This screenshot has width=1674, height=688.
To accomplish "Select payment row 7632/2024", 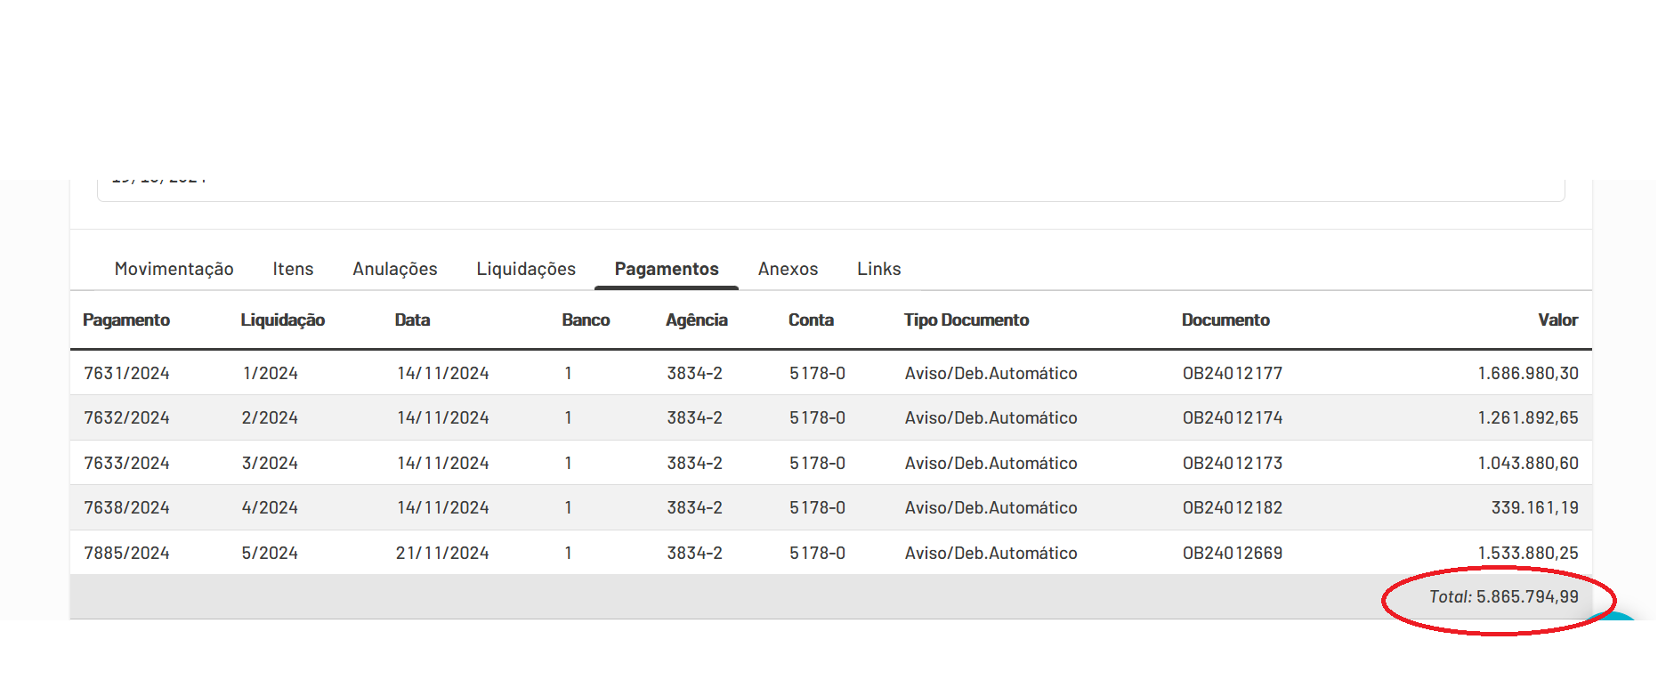I will [831, 417].
